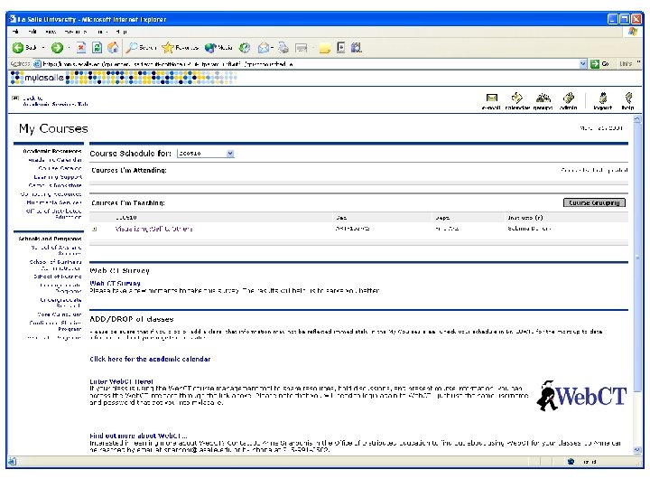Open the portal calendar icon
The width and height of the screenshot is (650, 488).
coord(517,101)
